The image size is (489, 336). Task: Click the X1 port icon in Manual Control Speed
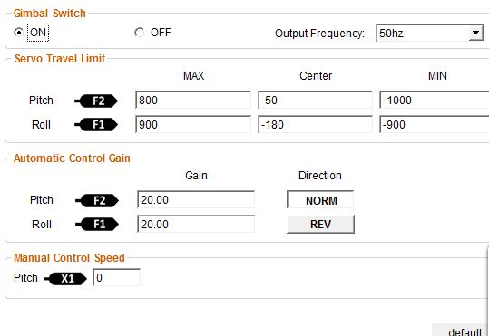pos(65,278)
